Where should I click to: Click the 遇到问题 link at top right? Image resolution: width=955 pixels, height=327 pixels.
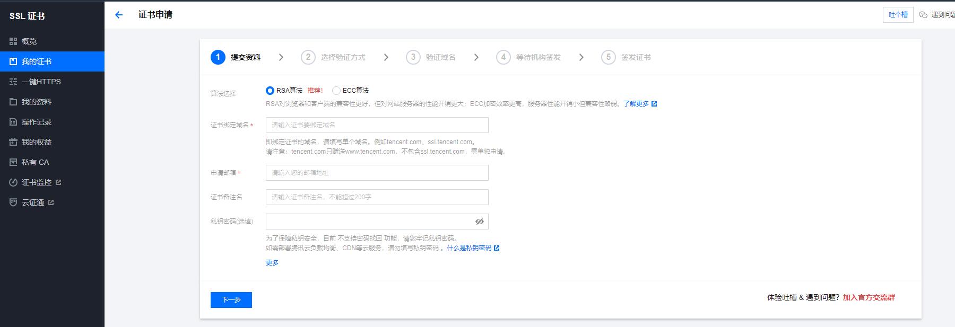943,15
